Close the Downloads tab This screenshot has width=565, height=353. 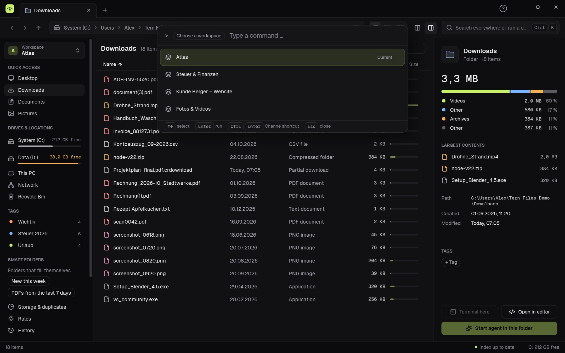(x=89, y=10)
